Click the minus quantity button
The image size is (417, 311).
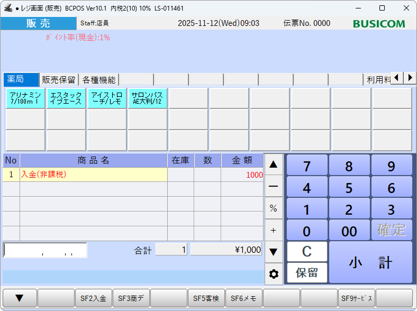(x=274, y=186)
